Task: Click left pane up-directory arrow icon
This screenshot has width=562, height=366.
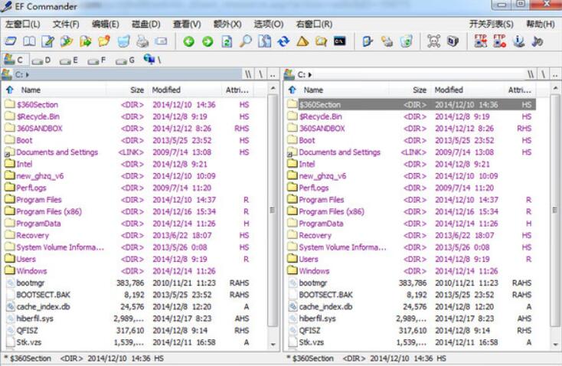Action: point(10,90)
